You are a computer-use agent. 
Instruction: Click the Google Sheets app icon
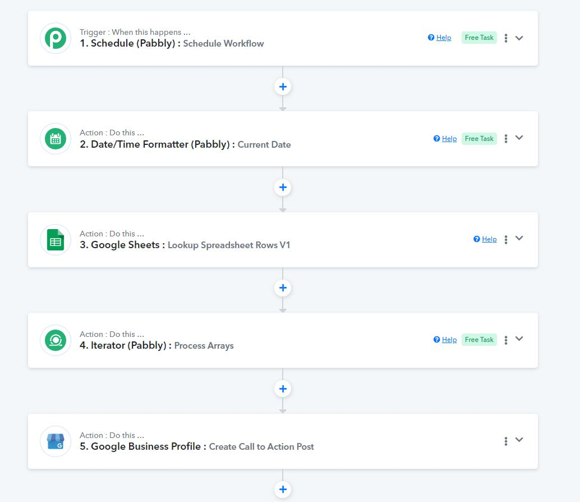[56, 240]
